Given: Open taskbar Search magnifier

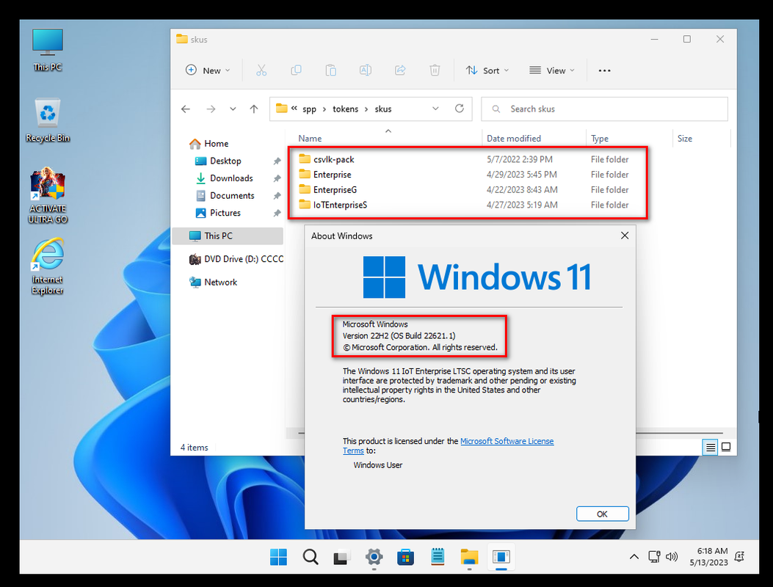Looking at the screenshot, I should click(x=310, y=557).
